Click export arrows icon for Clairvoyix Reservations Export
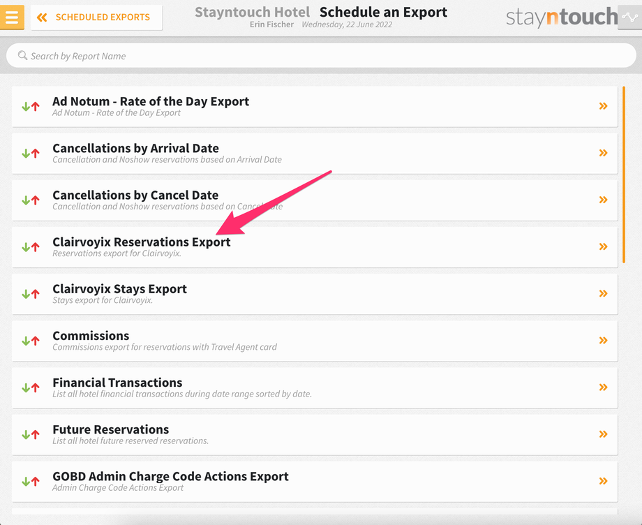 [31, 247]
